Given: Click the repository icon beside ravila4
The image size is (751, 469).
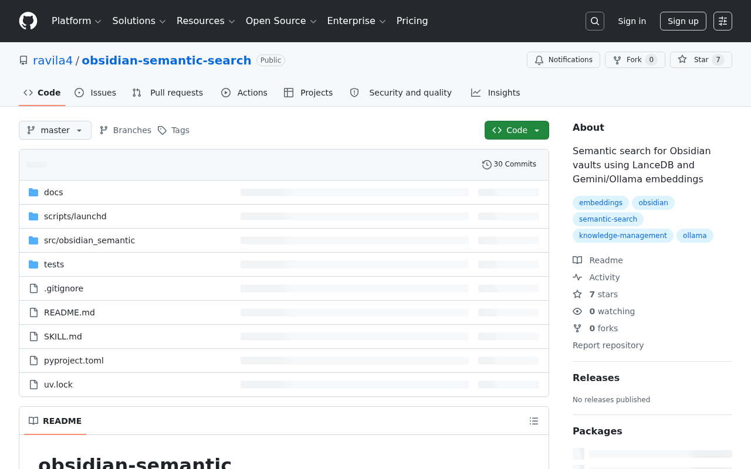Looking at the screenshot, I should pos(23,60).
